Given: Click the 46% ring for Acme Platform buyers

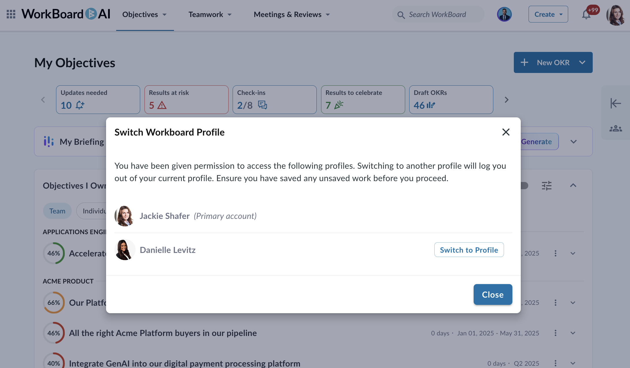Looking at the screenshot, I should coord(54,333).
